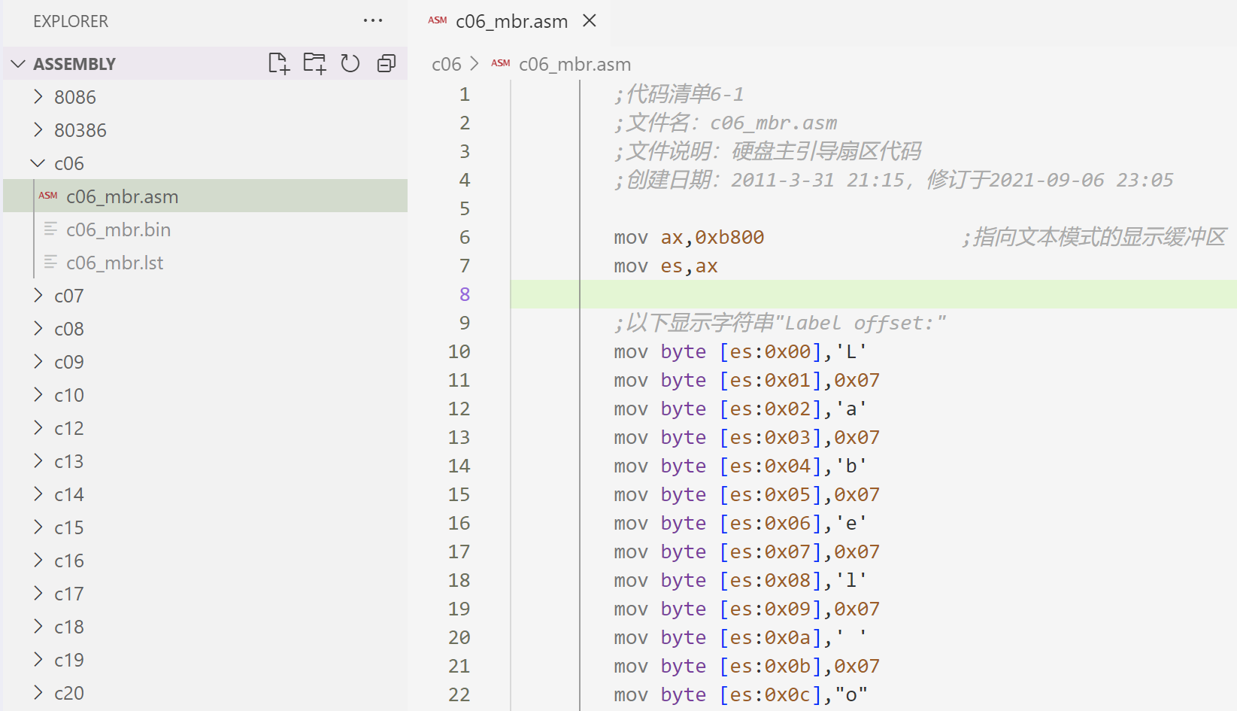The image size is (1237, 711).
Task: Click the New Folder icon in Explorer header
Action: point(314,63)
